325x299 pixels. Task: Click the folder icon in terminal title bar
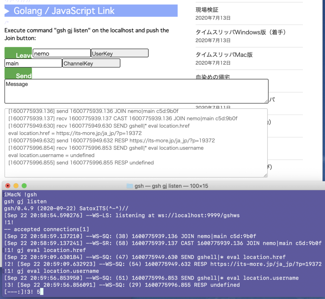coord(129,186)
